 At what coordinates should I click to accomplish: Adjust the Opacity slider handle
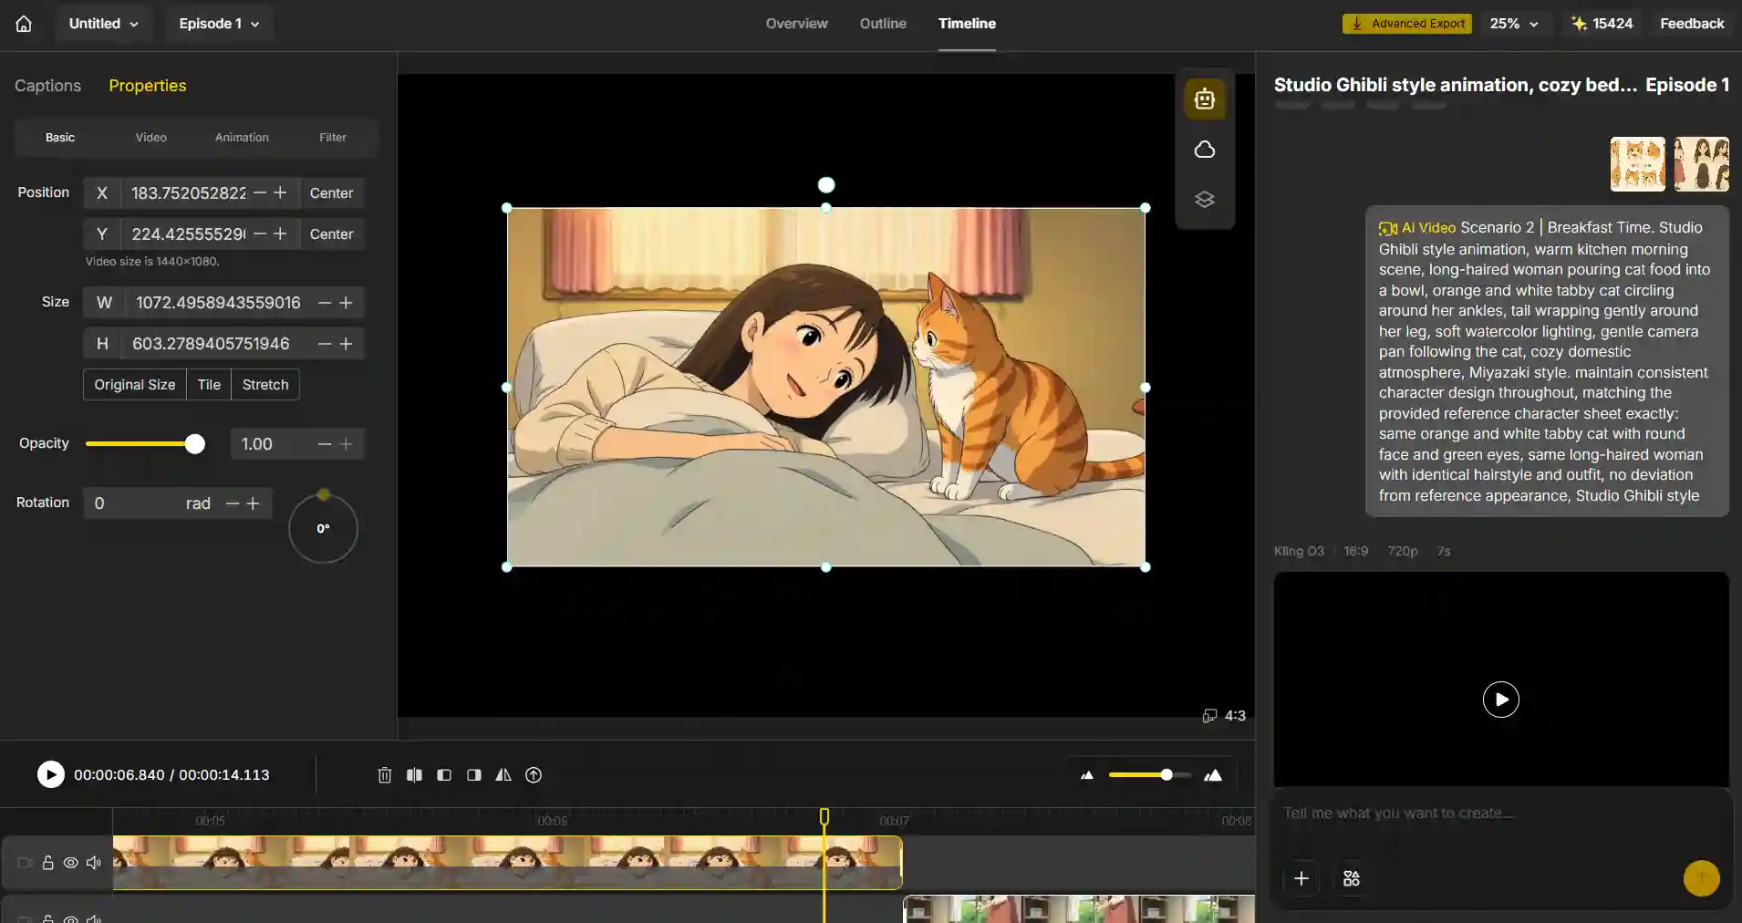coord(194,444)
